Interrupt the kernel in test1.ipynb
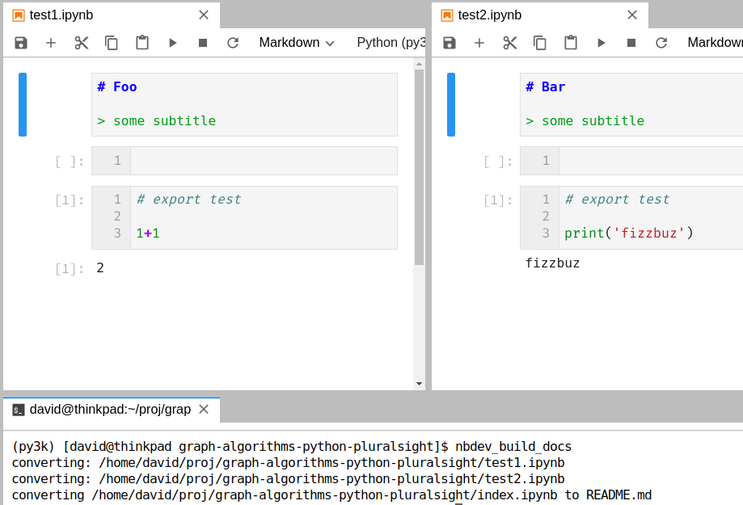Image resolution: width=743 pixels, height=505 pixels. [x=203, y=43]
